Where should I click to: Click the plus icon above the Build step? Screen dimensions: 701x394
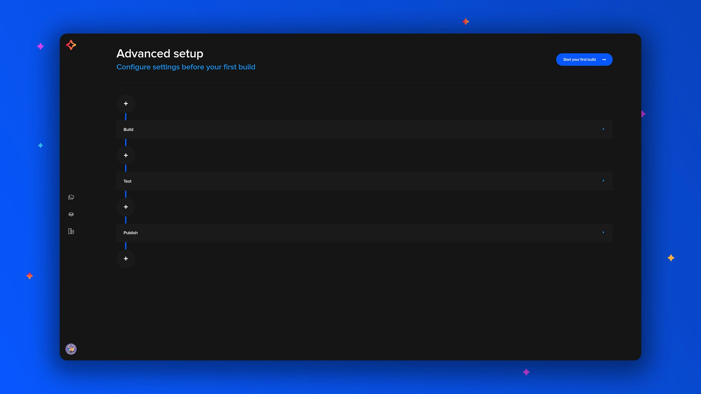126,104
